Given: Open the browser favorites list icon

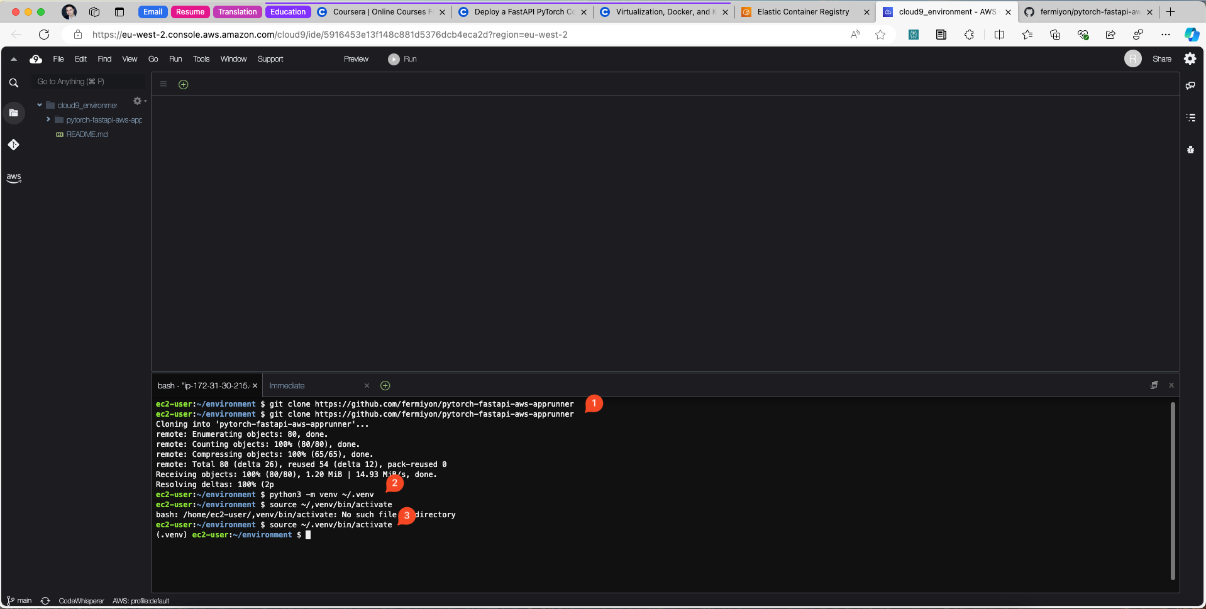Looking at the screenshot, I should click(1027, 35).
